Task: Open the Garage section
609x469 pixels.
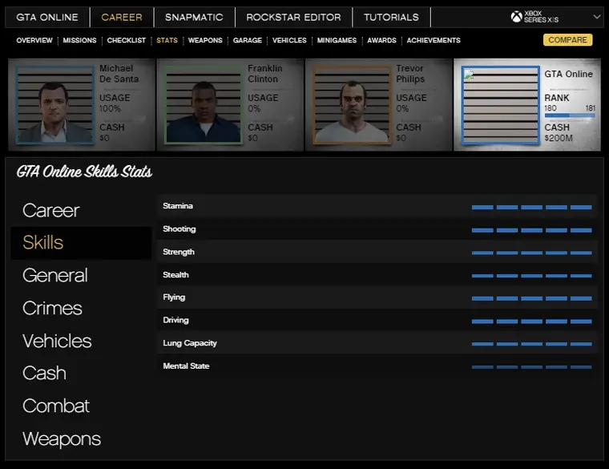Action: point(248,40)
